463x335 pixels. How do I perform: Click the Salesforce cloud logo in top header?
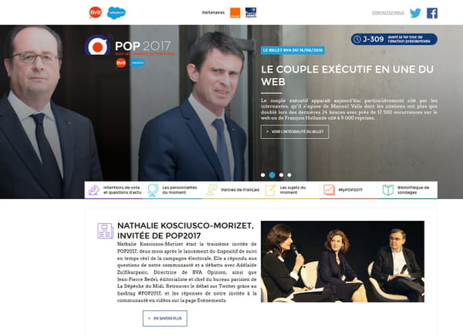(116, 13)
